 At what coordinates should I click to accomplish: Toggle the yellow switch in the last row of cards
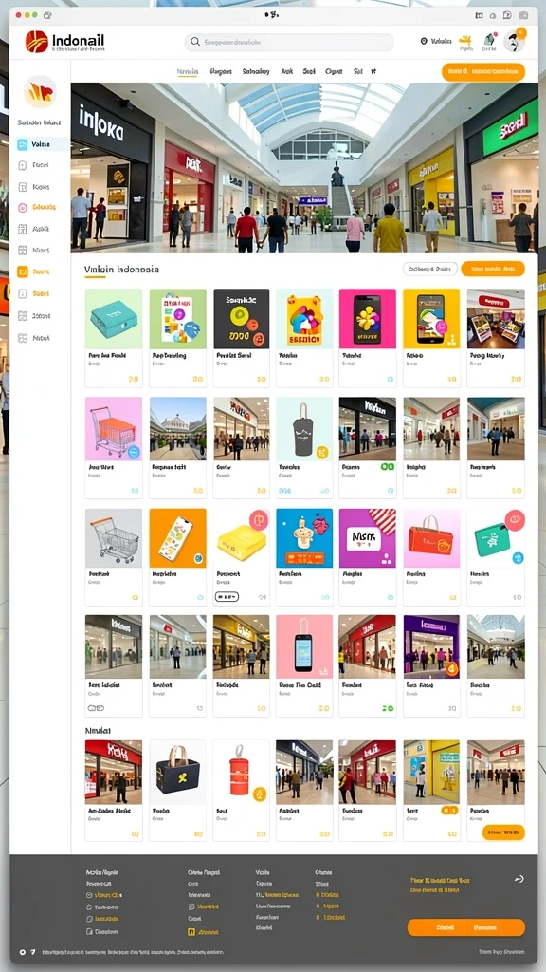coord(448,811)
